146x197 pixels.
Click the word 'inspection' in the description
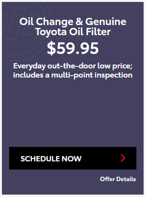pos(114,75)
